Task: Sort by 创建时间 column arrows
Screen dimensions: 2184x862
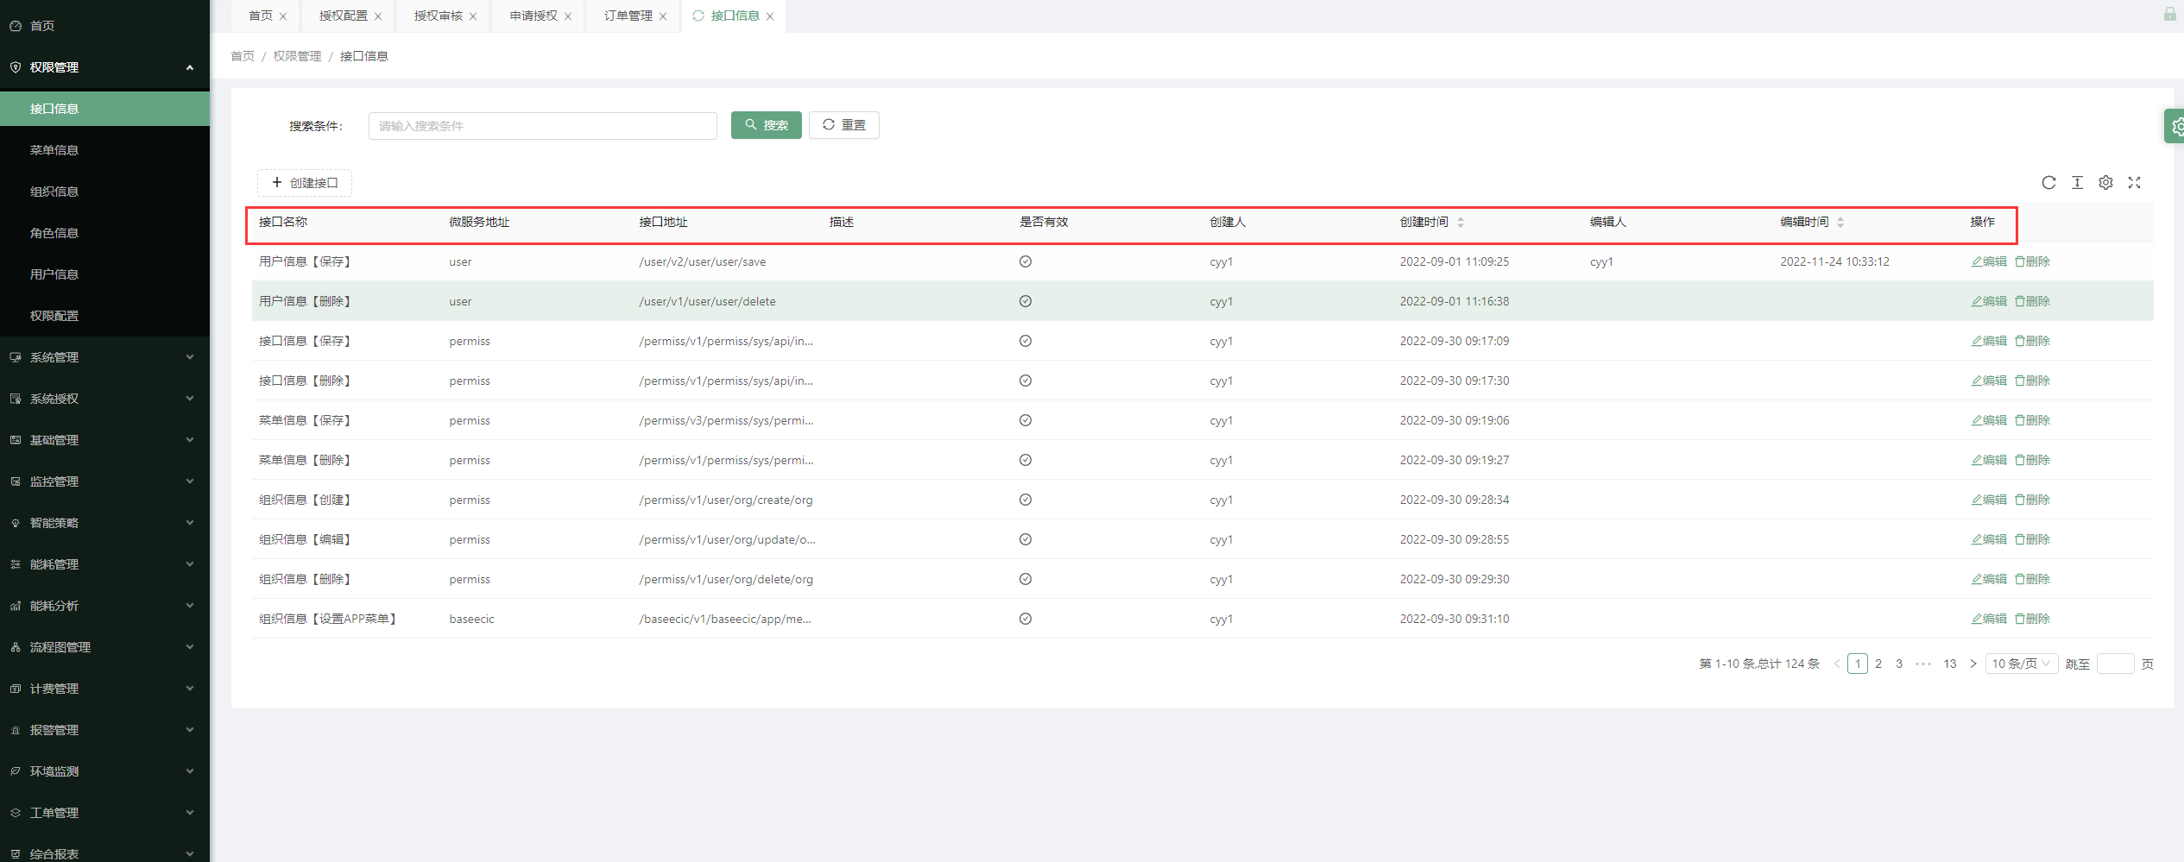Action: pos(1461,223)
